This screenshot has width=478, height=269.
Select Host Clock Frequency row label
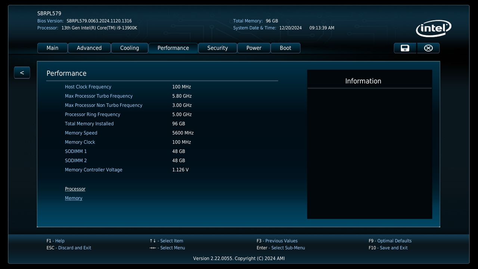(x=88, y=87)
